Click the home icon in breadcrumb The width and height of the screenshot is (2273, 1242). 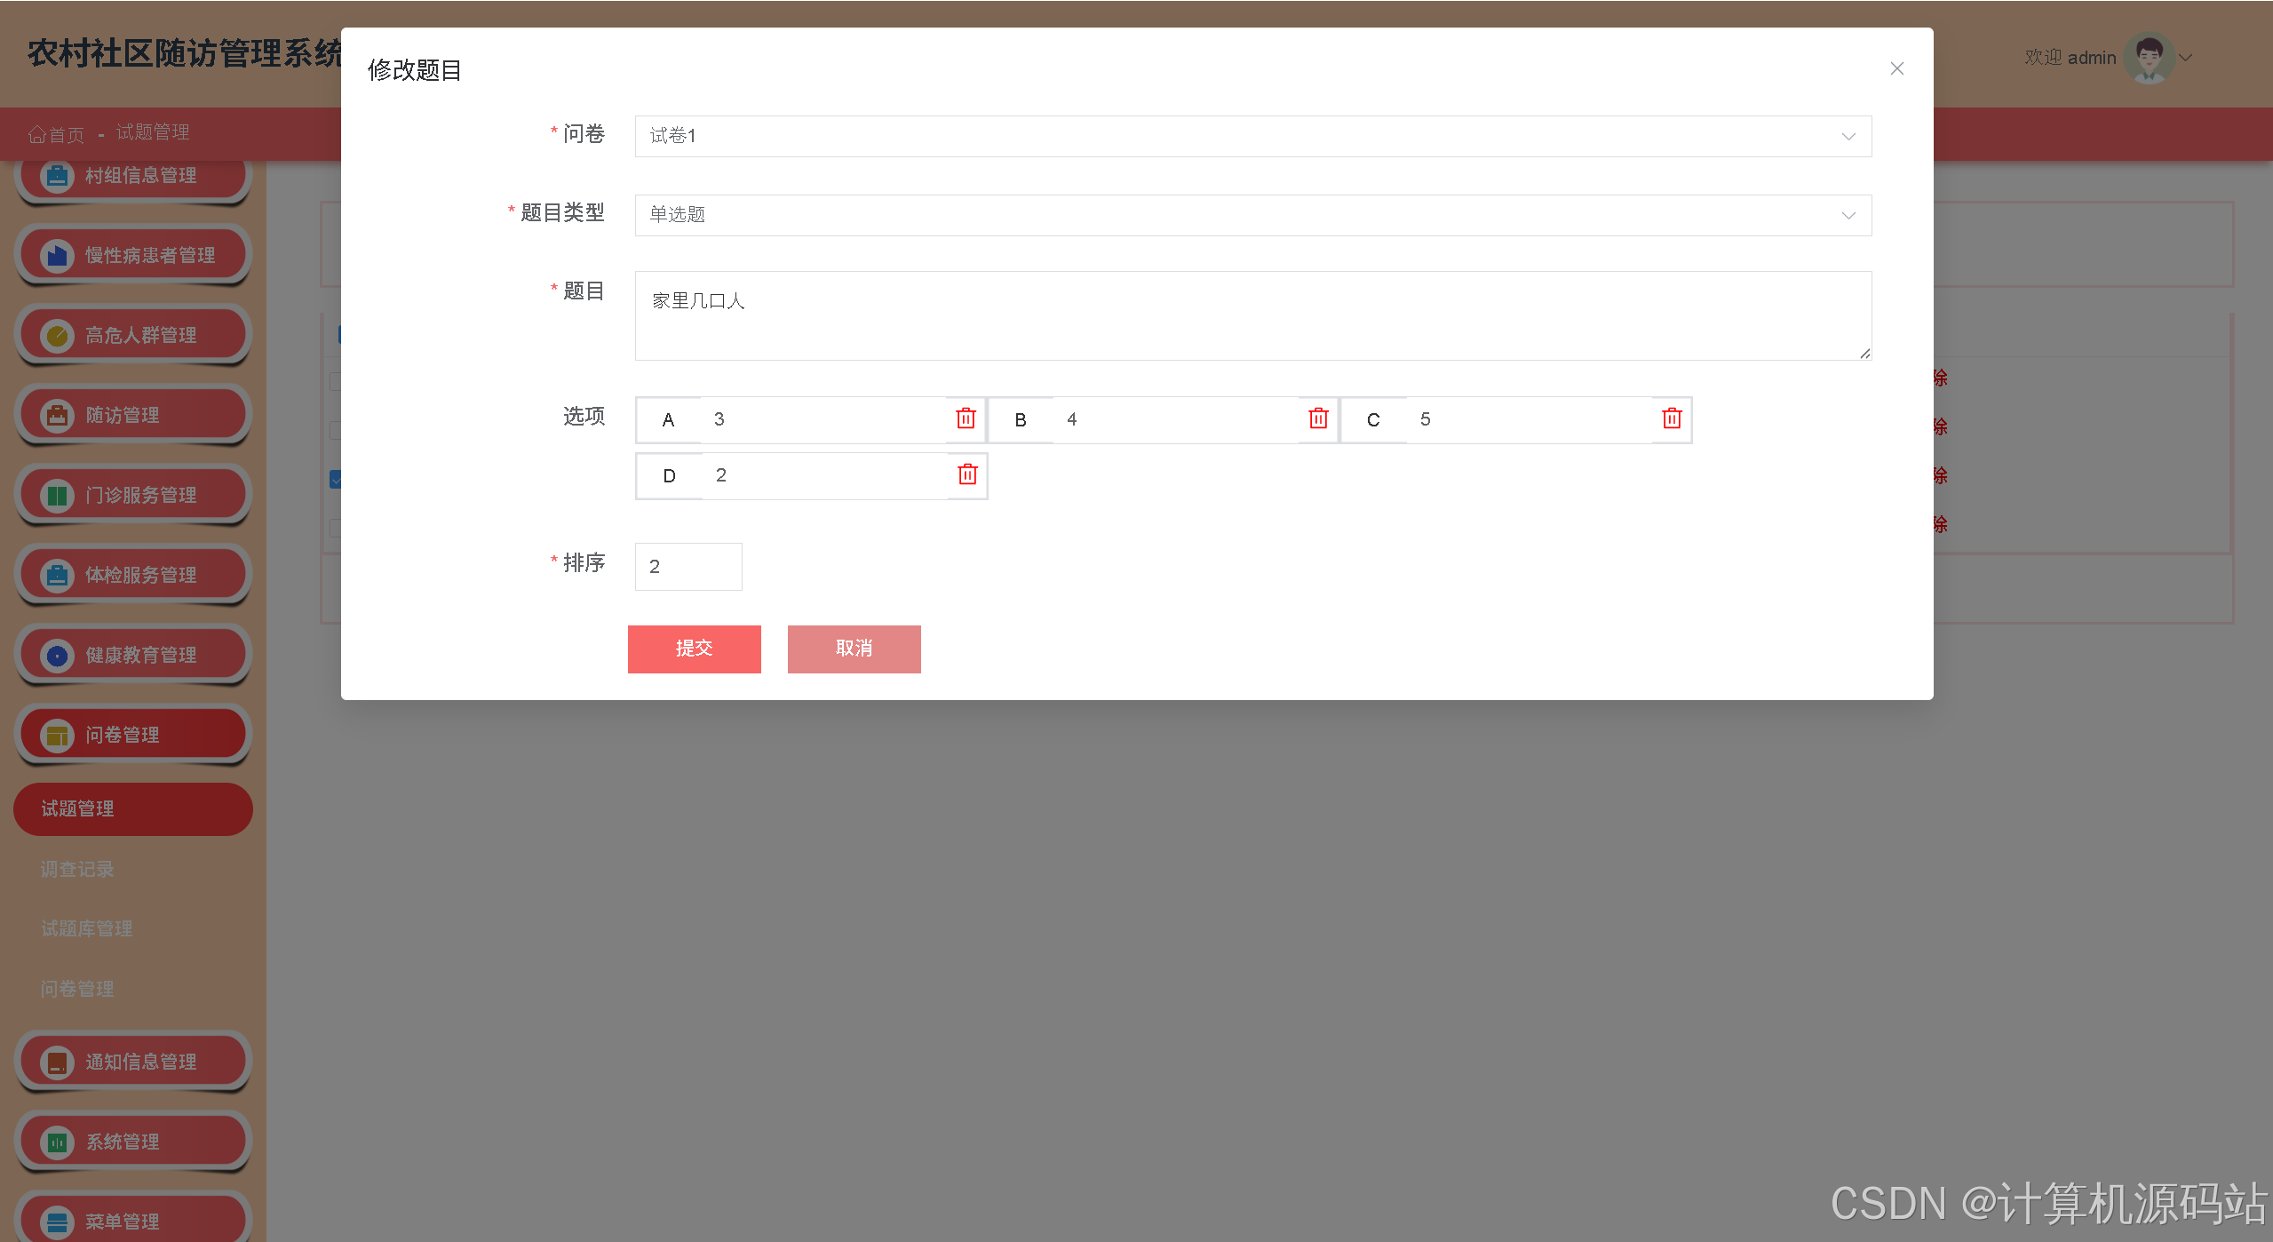tap(36, 134)
